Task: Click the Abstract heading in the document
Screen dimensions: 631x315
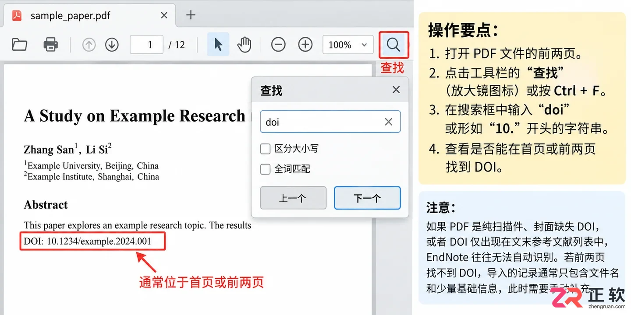Action: click(x=46, y=205)
